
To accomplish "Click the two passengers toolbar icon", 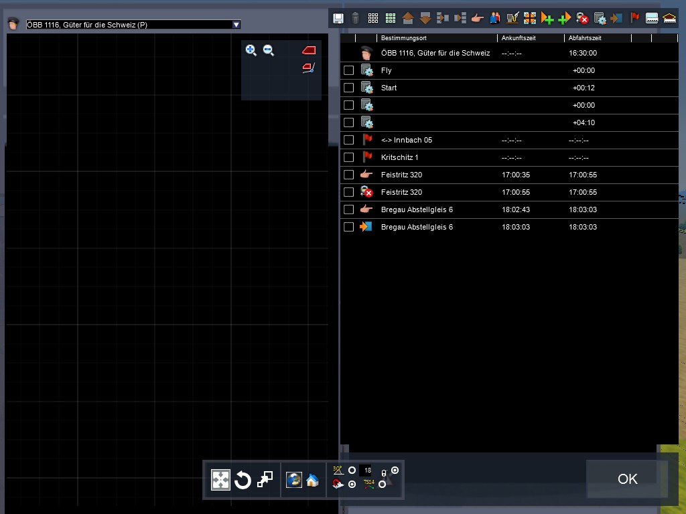I will click(495, 19).
